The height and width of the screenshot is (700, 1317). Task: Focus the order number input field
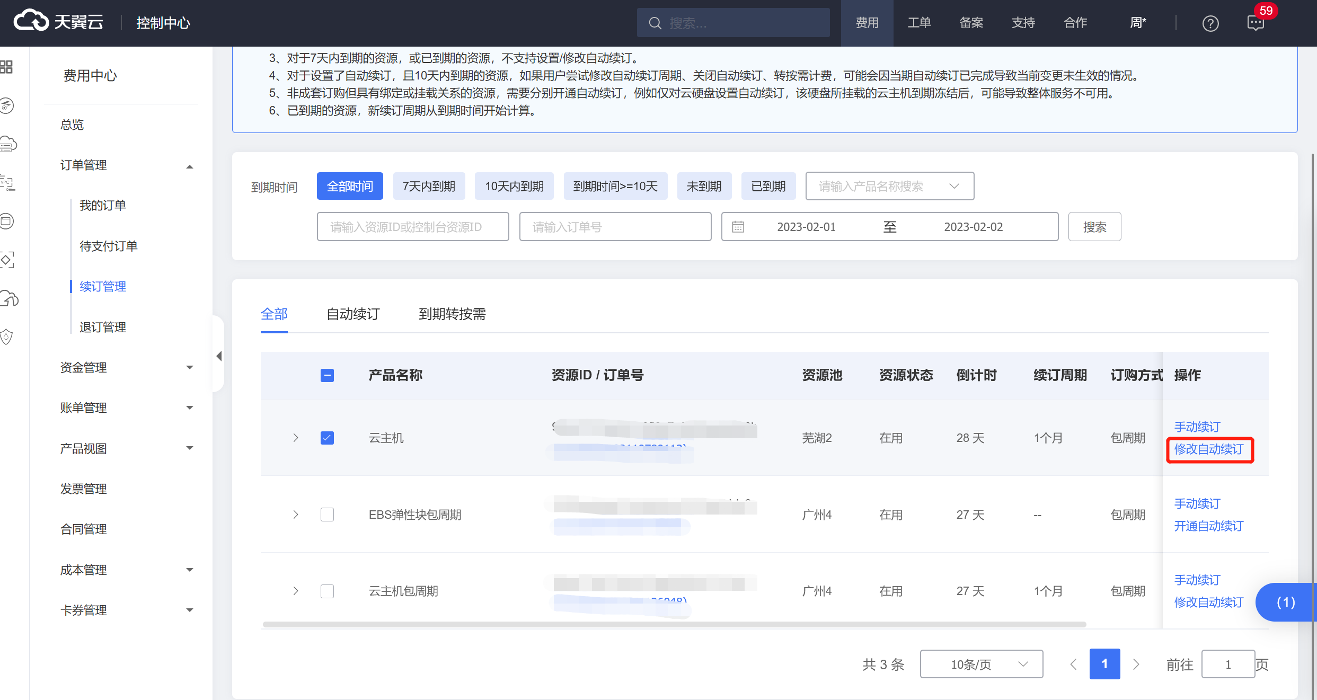tap(615, 227)
